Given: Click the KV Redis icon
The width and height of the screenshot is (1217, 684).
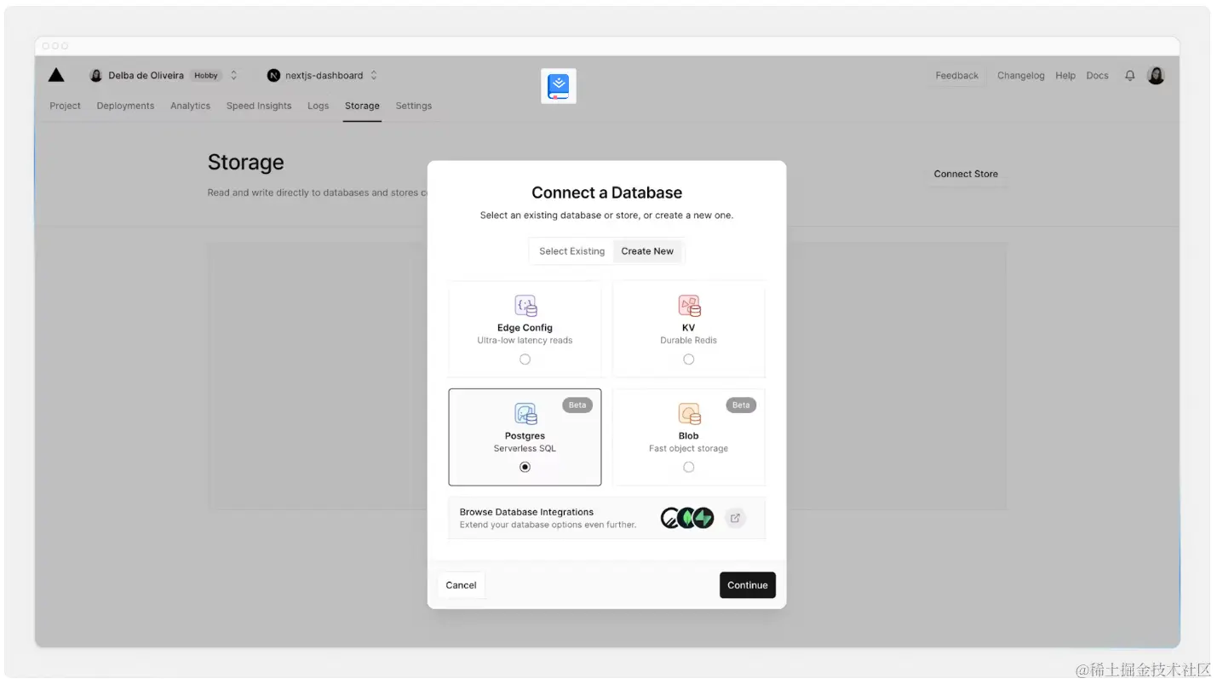Looking at the screenshot, I should pos(689,306).
